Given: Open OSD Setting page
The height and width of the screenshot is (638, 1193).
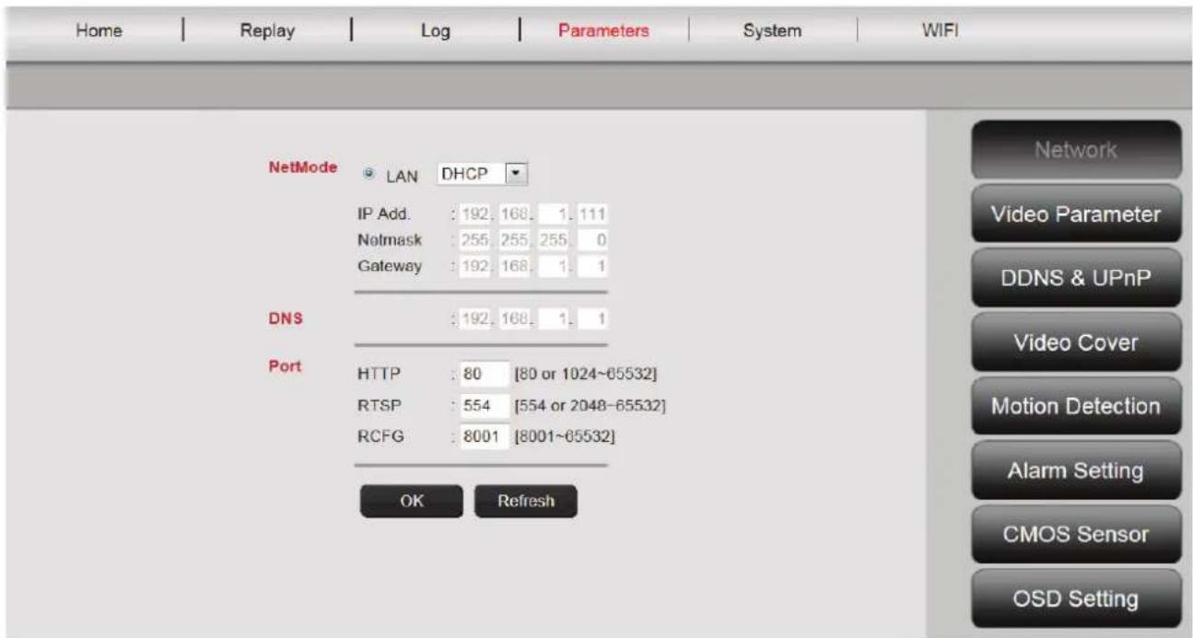Looking at the screenshot, I should [x=1076, y=598].
